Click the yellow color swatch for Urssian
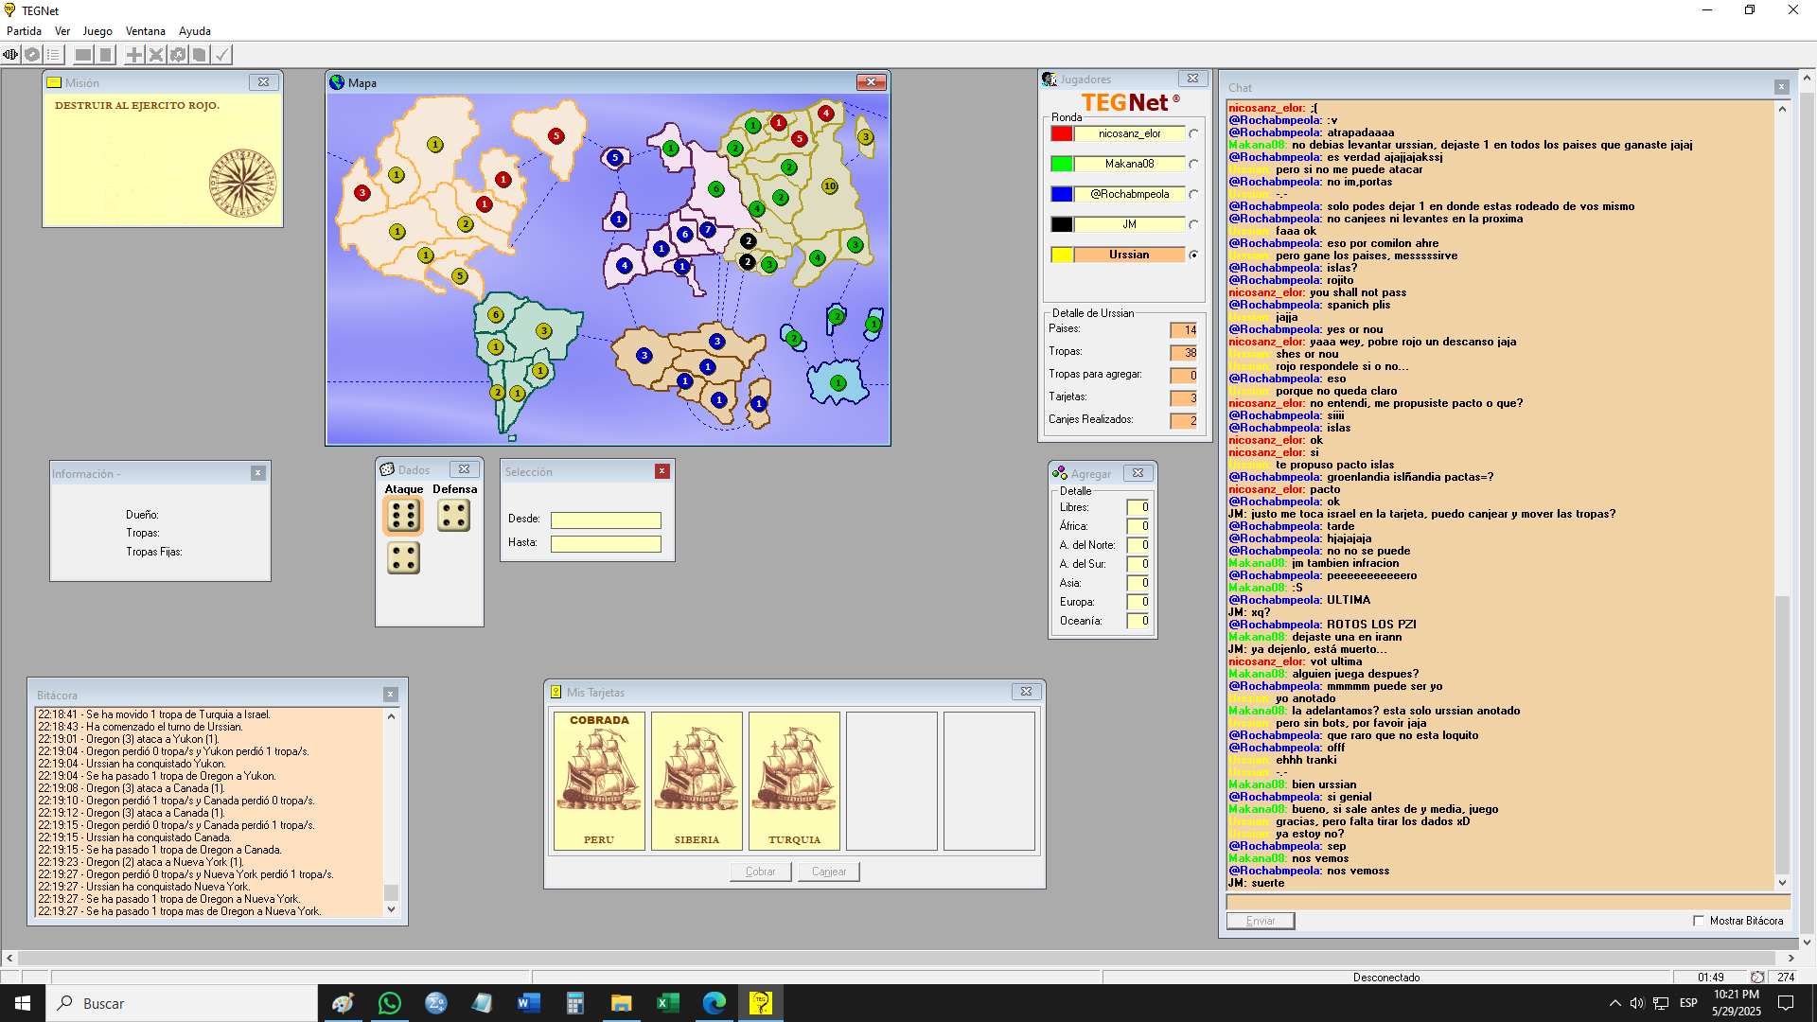 point(1062,255)
